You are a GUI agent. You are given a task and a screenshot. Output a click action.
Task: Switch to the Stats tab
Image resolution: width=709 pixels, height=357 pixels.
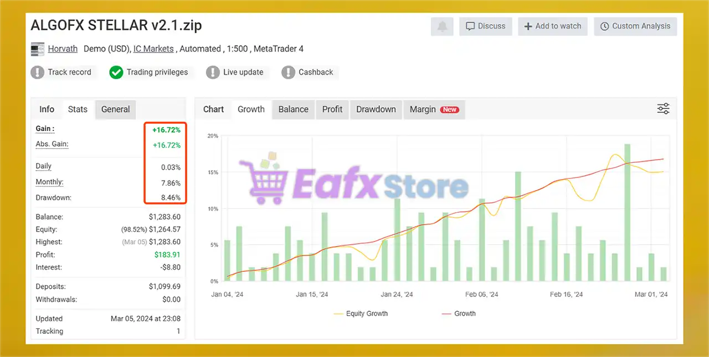[78, 109]
